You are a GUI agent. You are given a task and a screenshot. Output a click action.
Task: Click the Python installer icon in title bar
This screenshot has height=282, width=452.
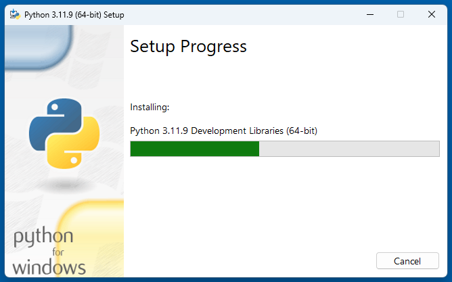(14, 14)
